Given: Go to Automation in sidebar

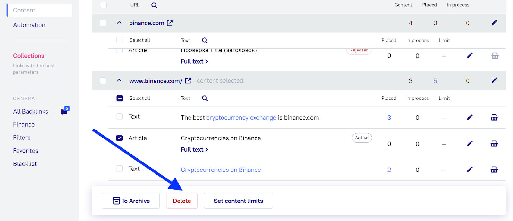Looking at the screenshot, I should [x=29, y=25].
